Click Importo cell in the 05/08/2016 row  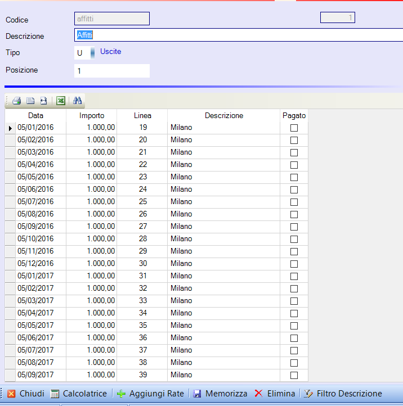point(92,214)
